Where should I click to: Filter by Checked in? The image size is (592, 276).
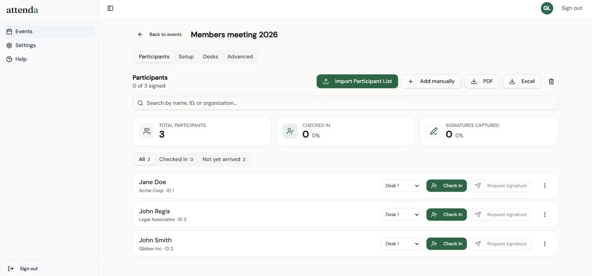[176, 159]
